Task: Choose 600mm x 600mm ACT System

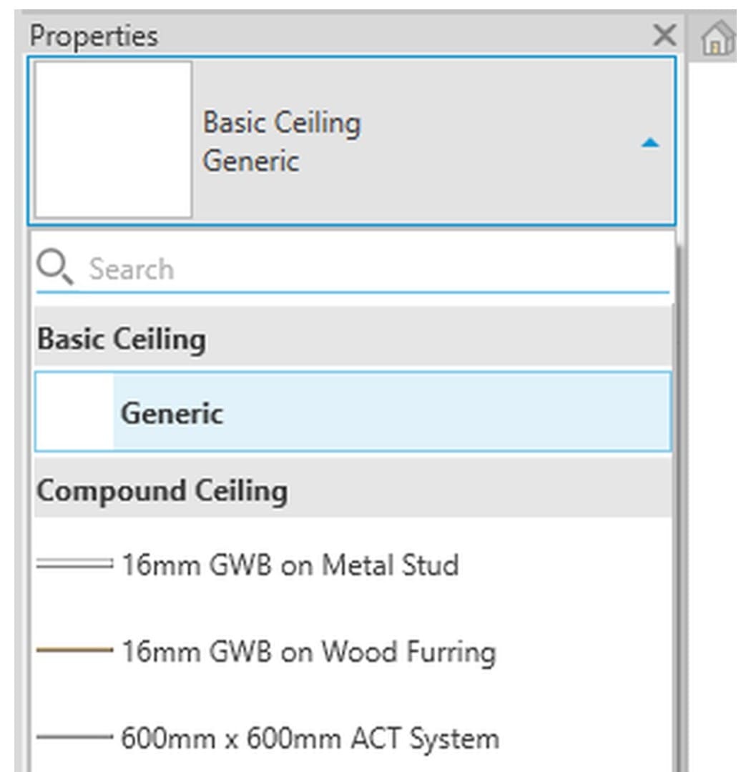Action: coord(353,738)
